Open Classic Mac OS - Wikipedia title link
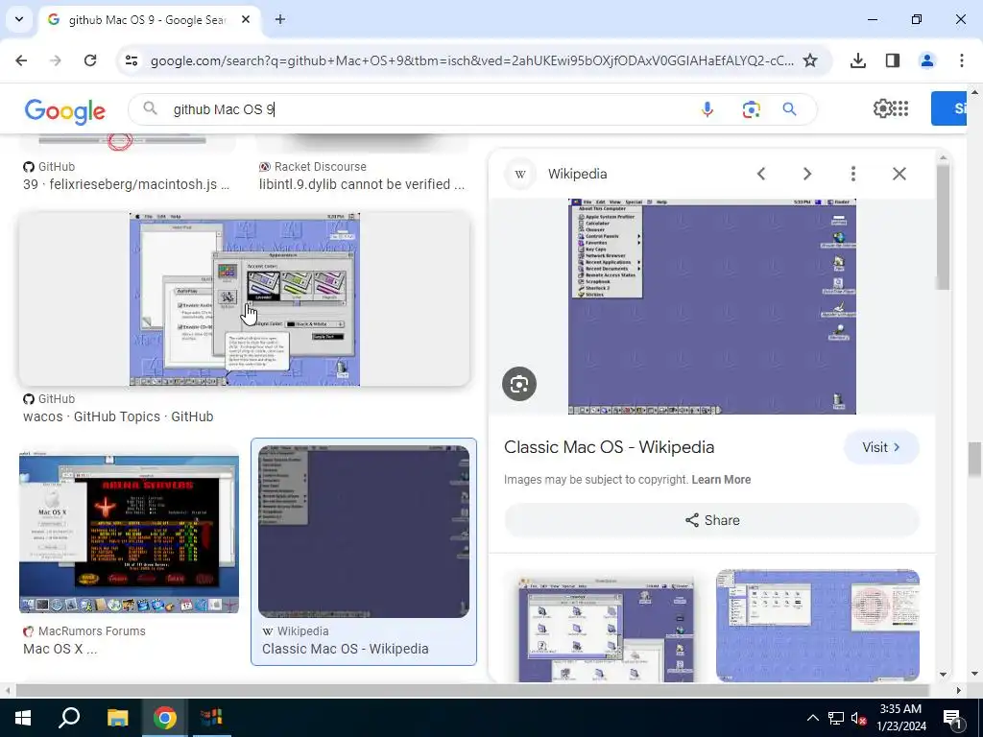This screenshot has height=737, width=983. 609,447
